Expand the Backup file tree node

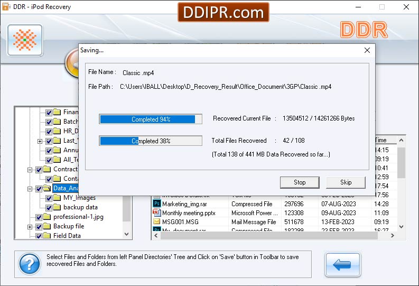[x=30, y=227]
